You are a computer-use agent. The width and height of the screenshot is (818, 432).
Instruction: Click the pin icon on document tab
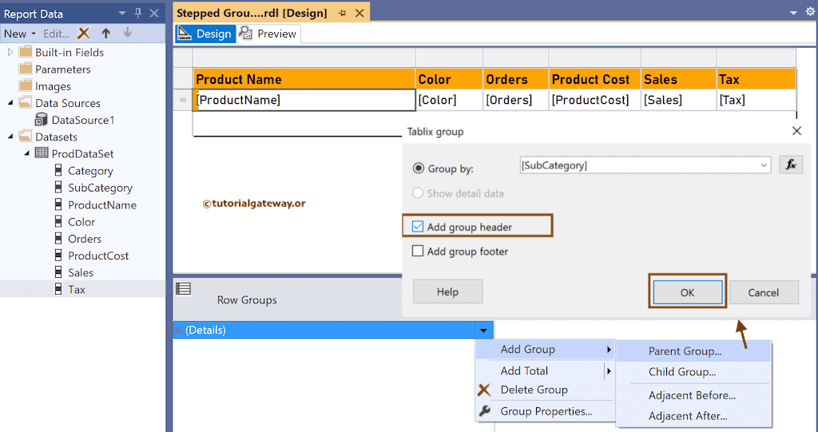pyautogui.click(x=342, y=13)
